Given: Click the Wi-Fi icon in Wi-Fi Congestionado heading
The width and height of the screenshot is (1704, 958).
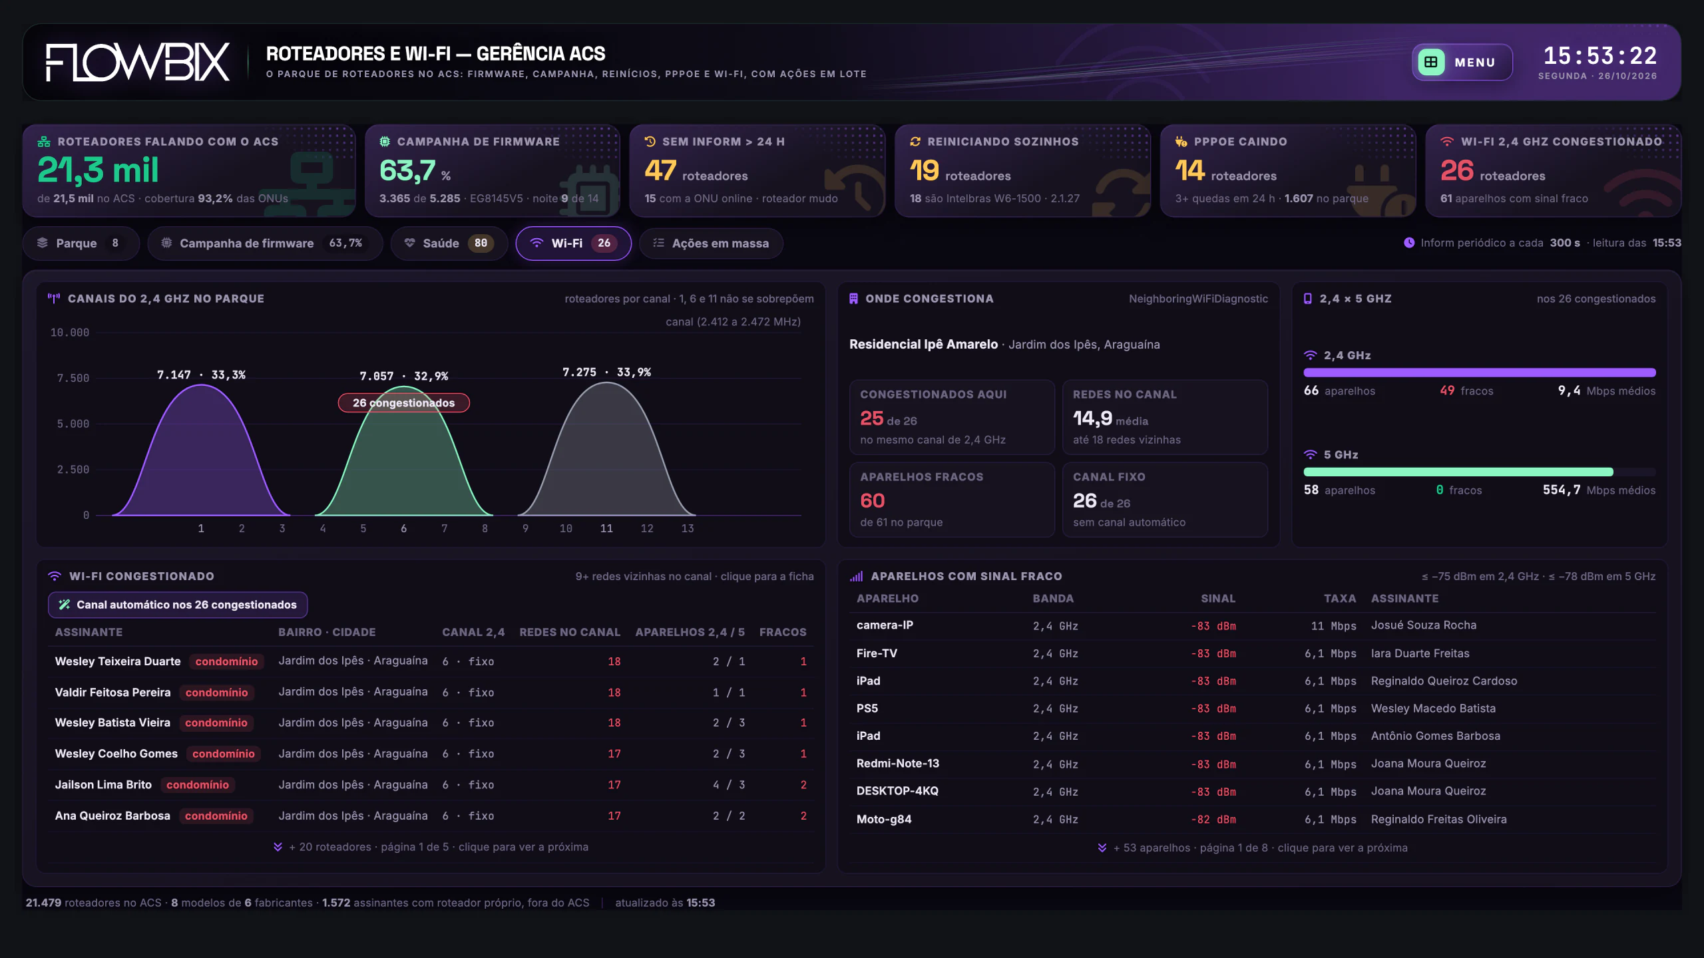Looking at the screenshot, I should coord(55,576).
